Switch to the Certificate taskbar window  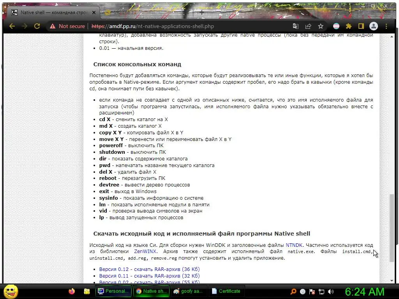click(226, 291)
